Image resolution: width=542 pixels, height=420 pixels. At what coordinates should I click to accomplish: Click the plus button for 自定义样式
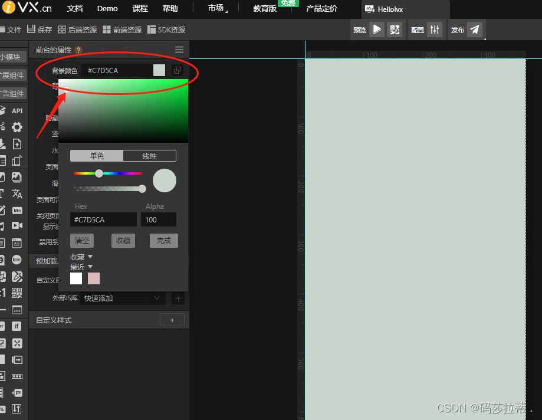click(x=172, y=320)
